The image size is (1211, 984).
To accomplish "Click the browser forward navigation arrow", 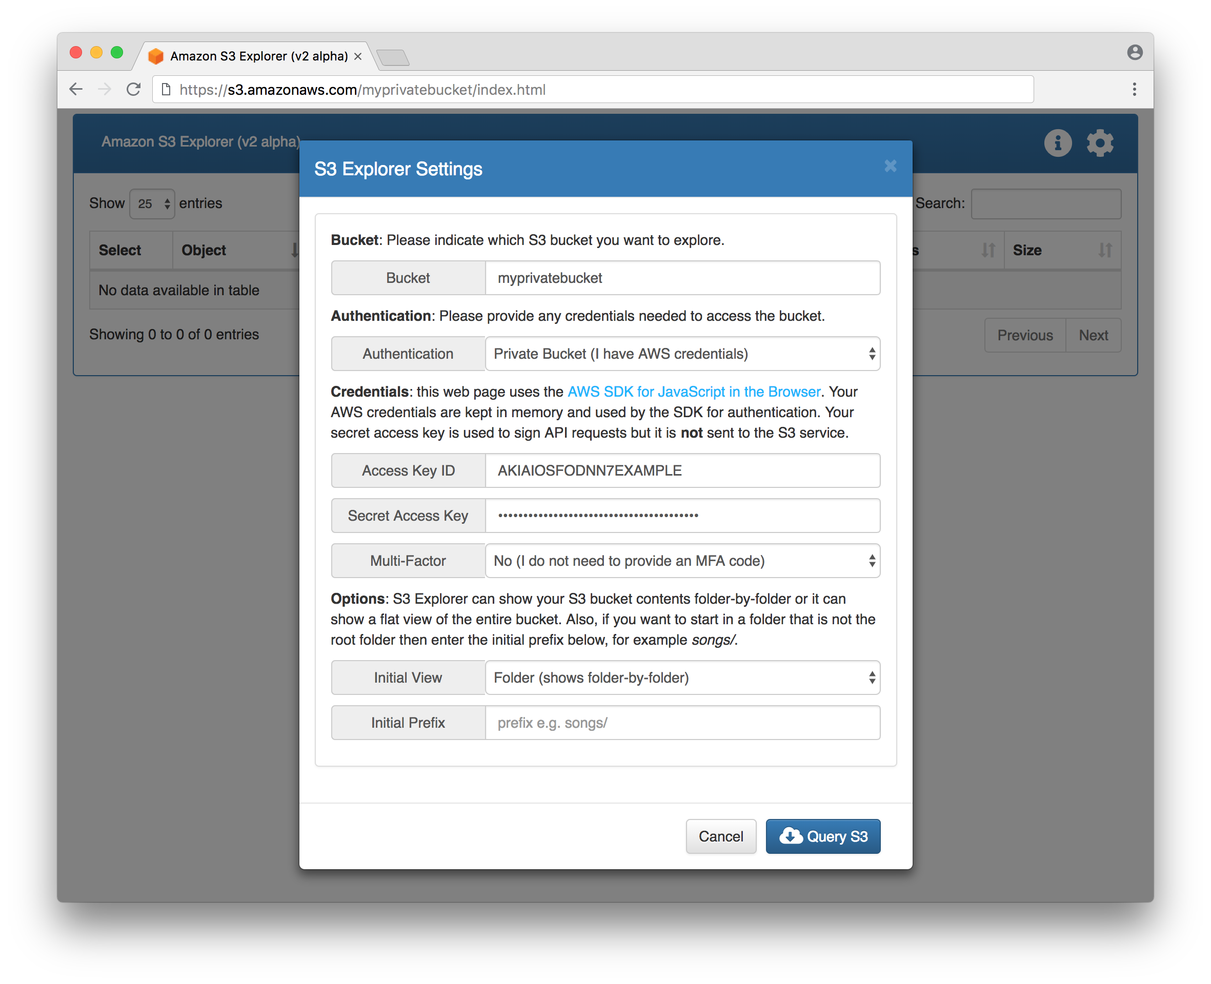I will (106, 89).
